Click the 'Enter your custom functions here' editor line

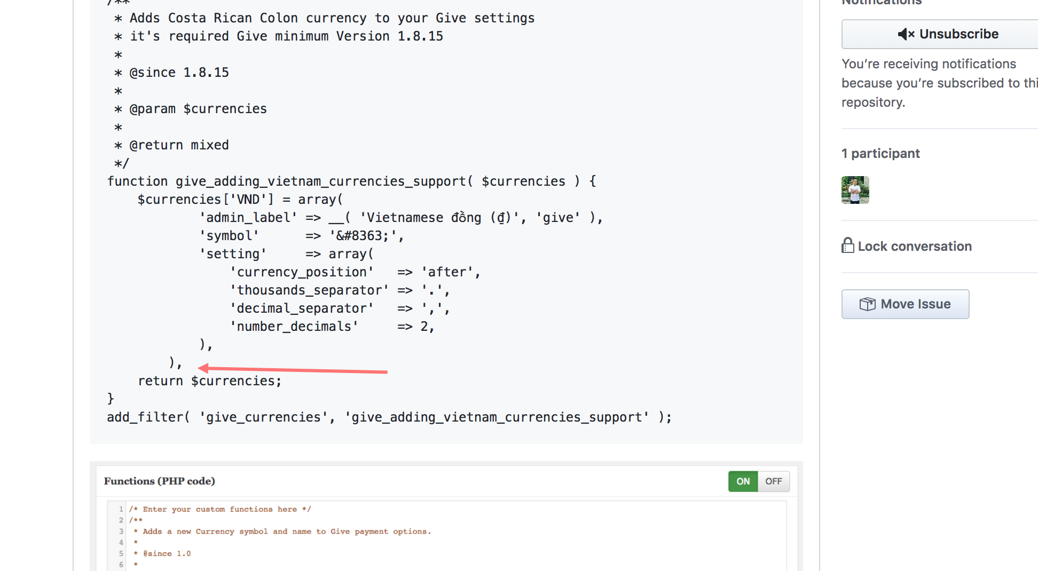click(x=220, y=509)
